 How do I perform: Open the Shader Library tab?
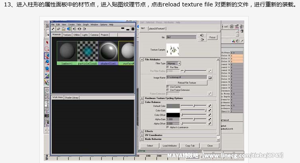(x=71, y=97)
